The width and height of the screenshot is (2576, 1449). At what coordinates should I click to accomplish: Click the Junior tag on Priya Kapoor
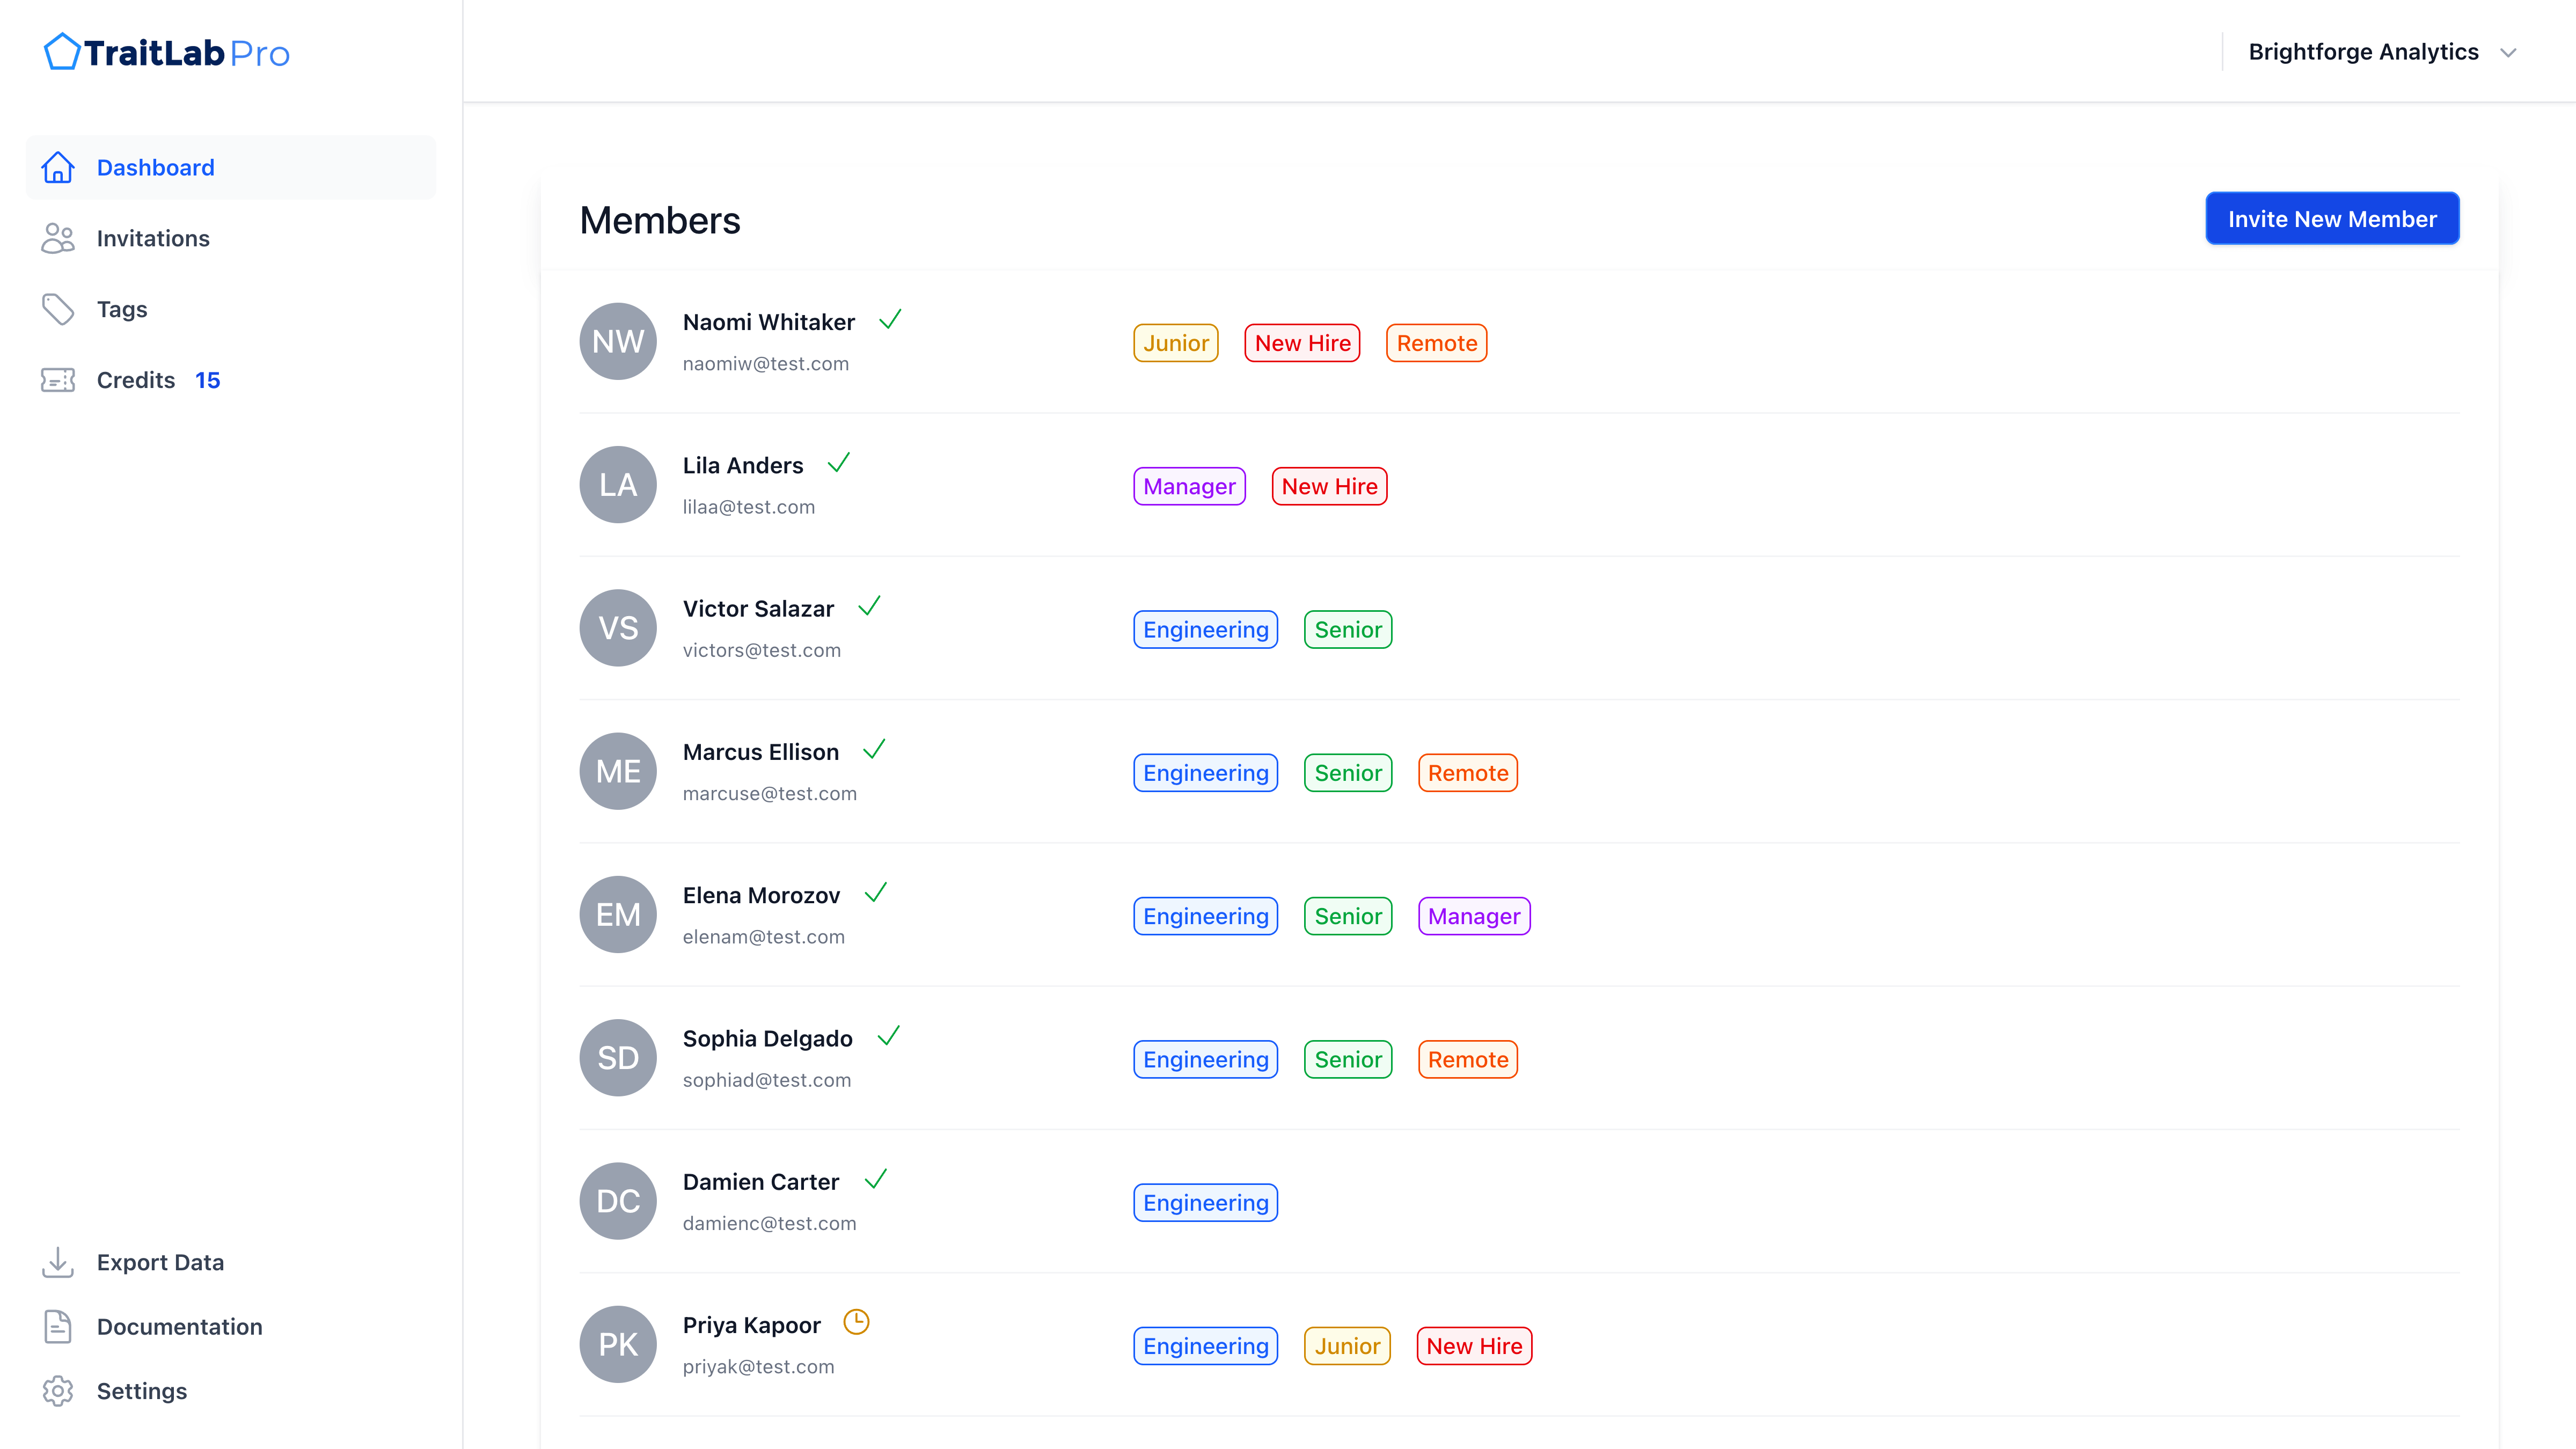tap(1347, 1346)
